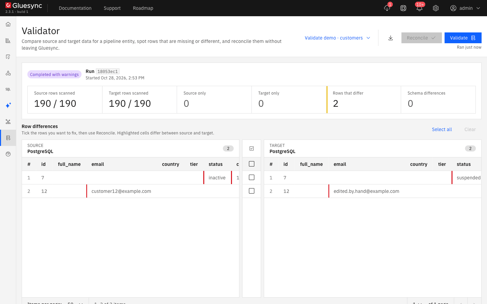Go to Home in the sidebar
487x304 pixels.
8,24
